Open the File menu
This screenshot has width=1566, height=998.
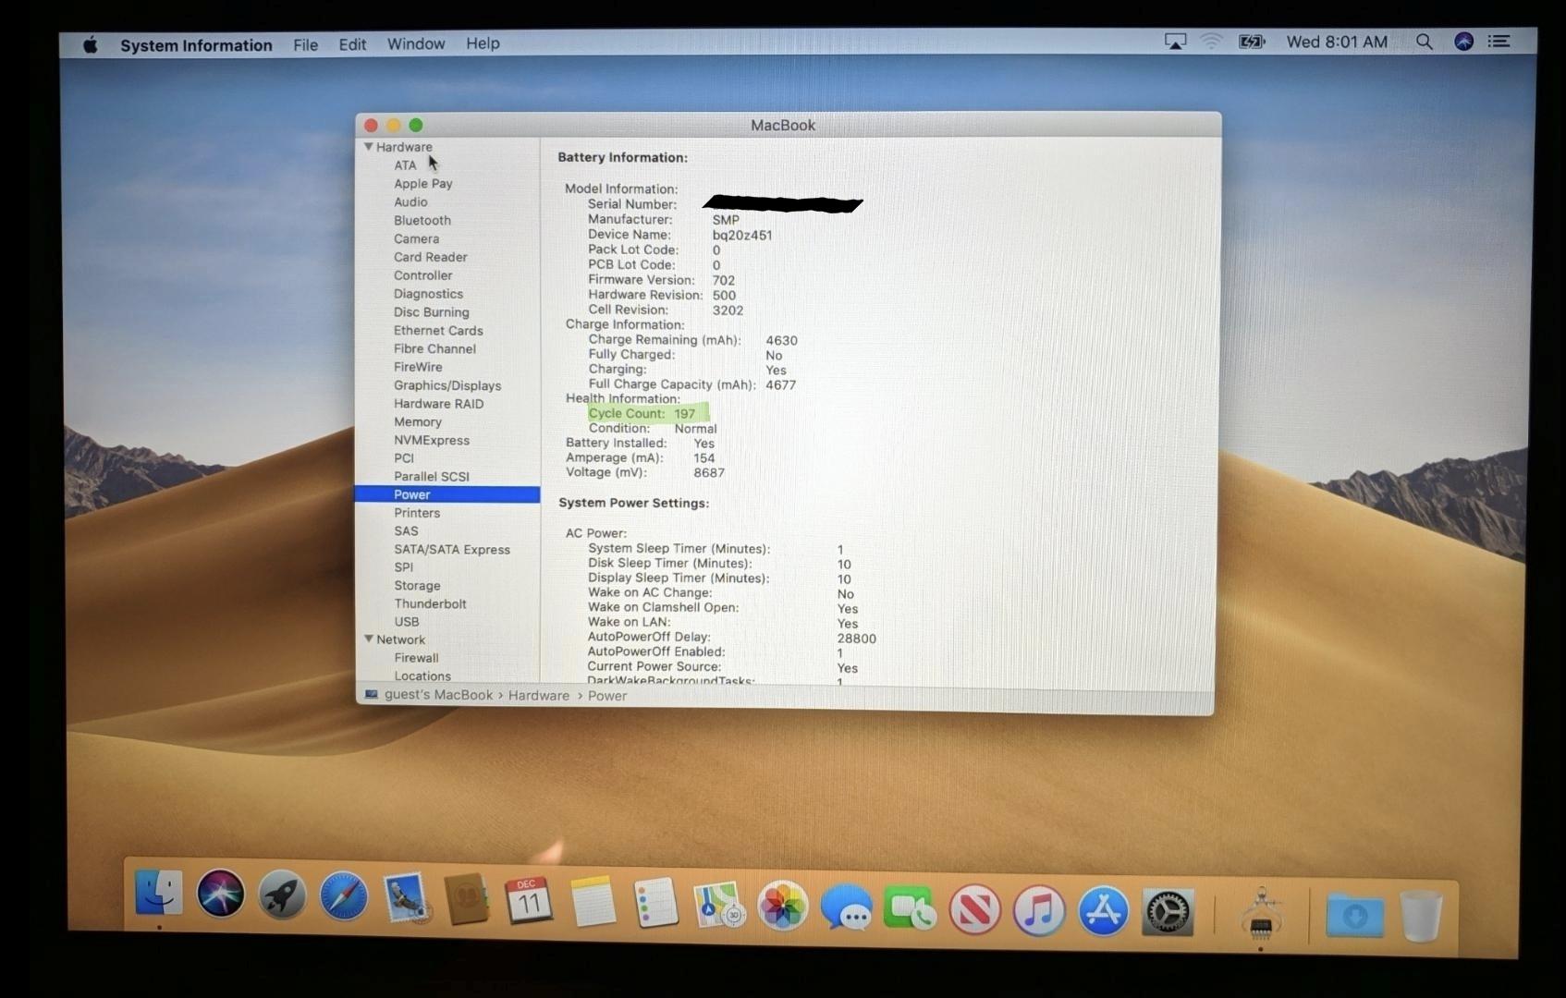[305, 44]
